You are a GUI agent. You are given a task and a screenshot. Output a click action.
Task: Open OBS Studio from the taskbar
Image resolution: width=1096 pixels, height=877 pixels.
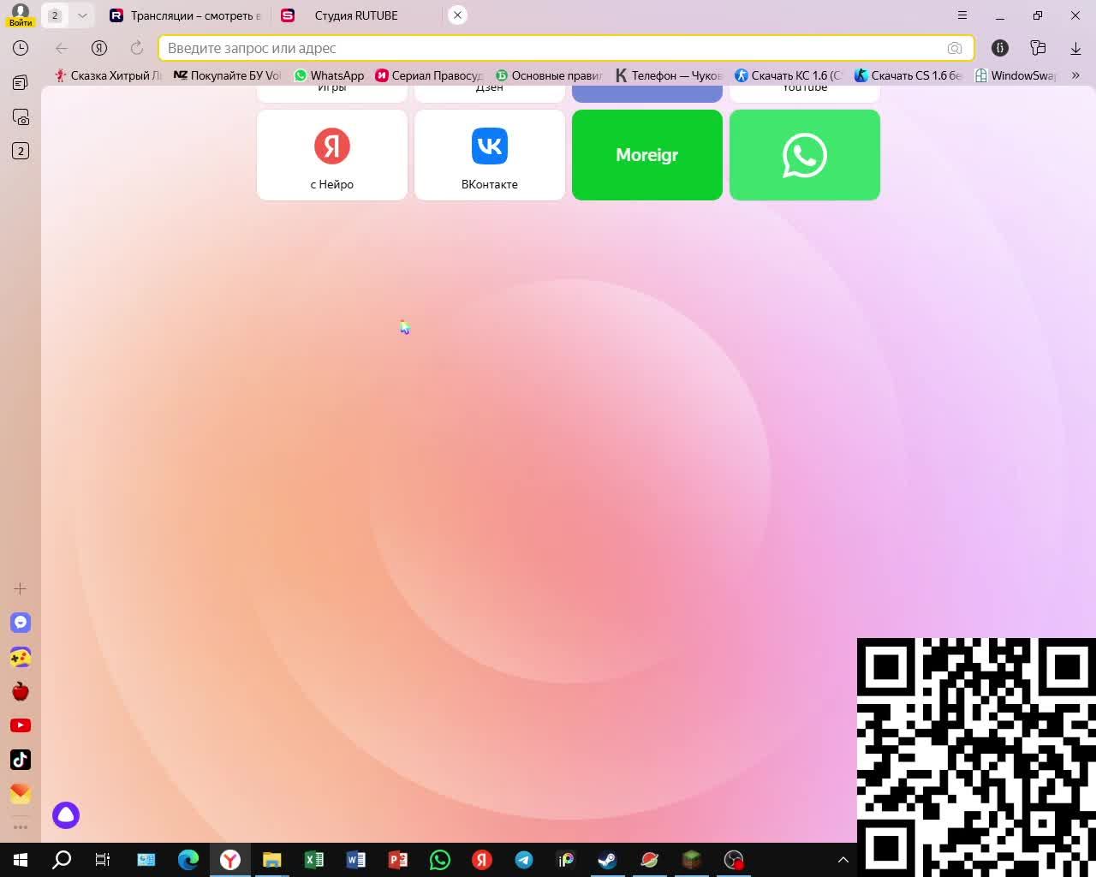734,860
